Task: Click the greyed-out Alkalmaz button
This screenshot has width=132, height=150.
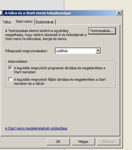Action: (108, 142)
